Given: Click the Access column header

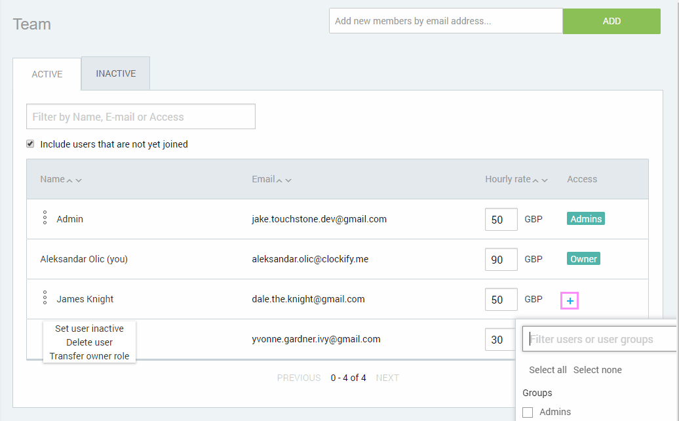Looking at the screenshot, I should [x=582, y=179].
